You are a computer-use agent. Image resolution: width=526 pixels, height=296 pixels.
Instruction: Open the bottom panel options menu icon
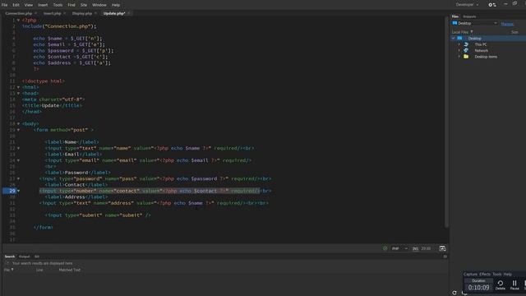tap(445, 257)
